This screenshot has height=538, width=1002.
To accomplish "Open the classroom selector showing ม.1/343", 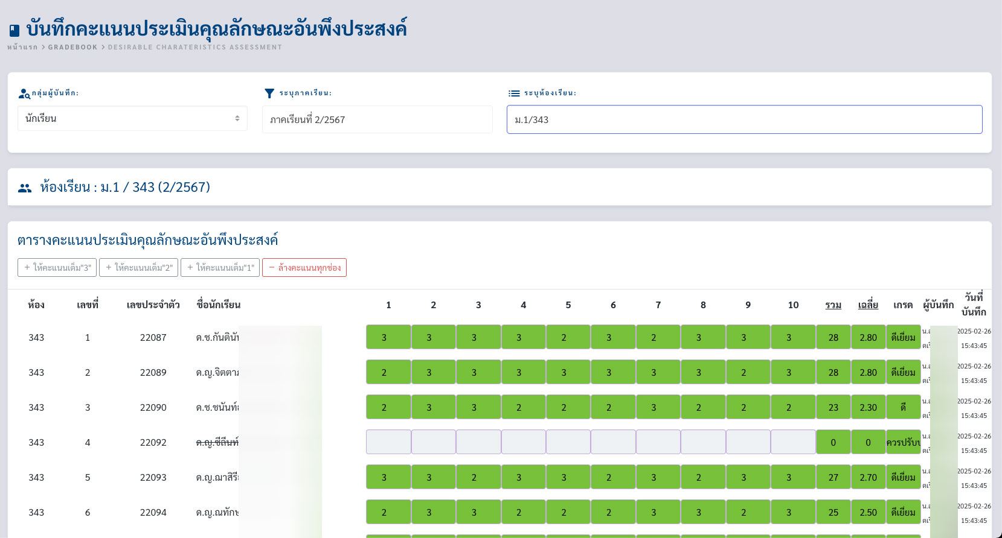I will [744, 119].
